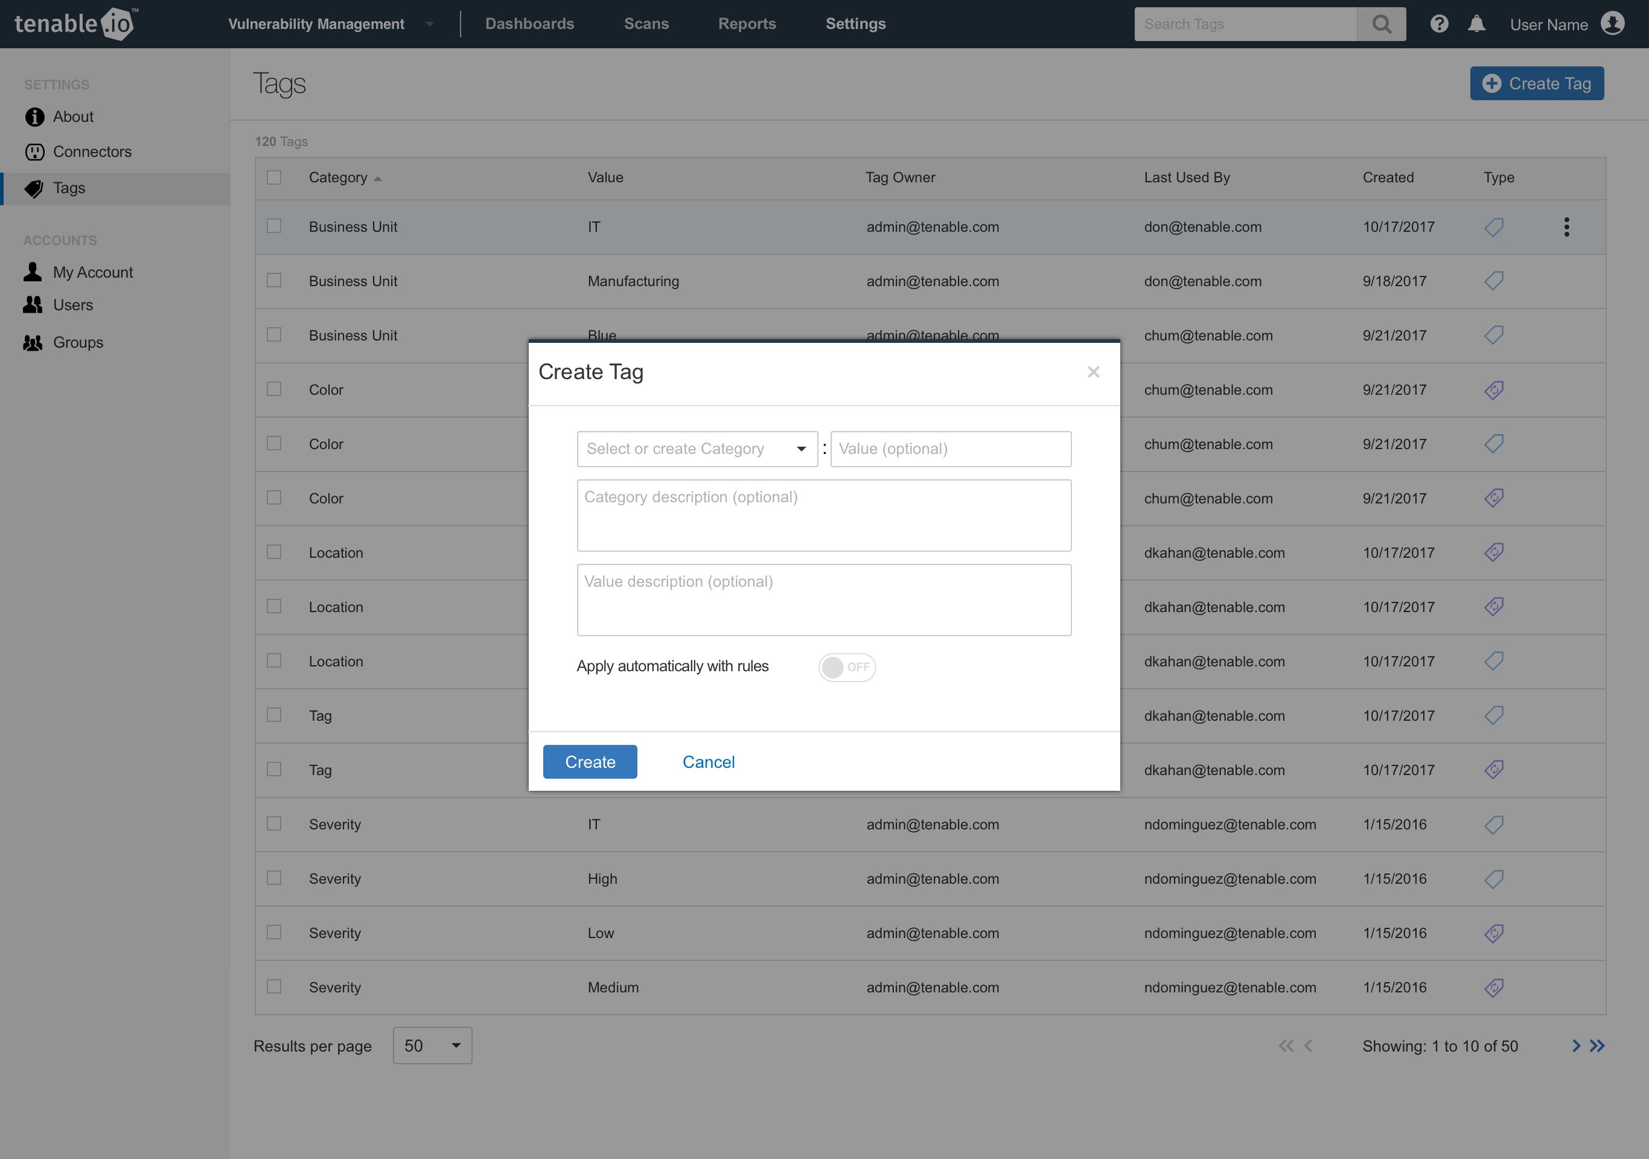Click the search magnifier icon
This screenshot has height=1159, width=1649.
pos(1381,24)
